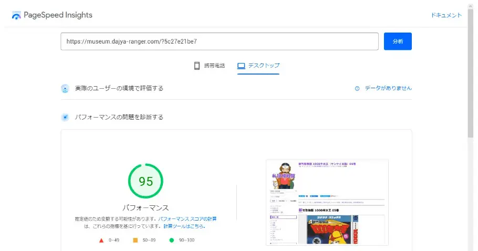Click the mobile phone icon
The width and height of the screenshot is (478, 251).
point(197,66)
